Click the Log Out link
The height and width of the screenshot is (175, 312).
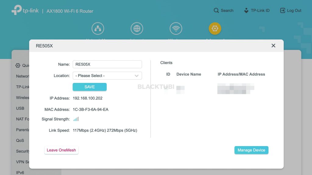click(x=294, y=11)
